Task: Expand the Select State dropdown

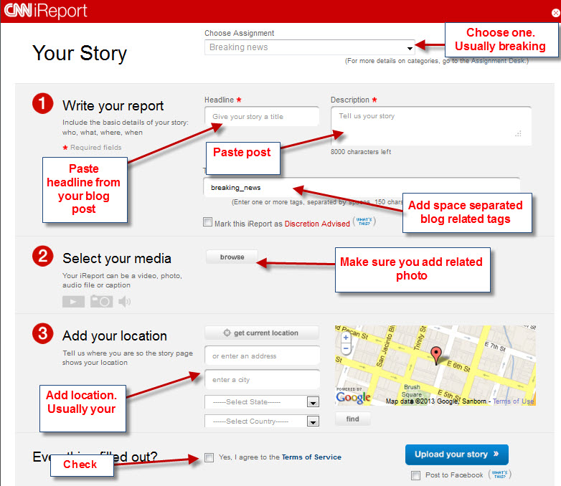Action: pos(262,402)
